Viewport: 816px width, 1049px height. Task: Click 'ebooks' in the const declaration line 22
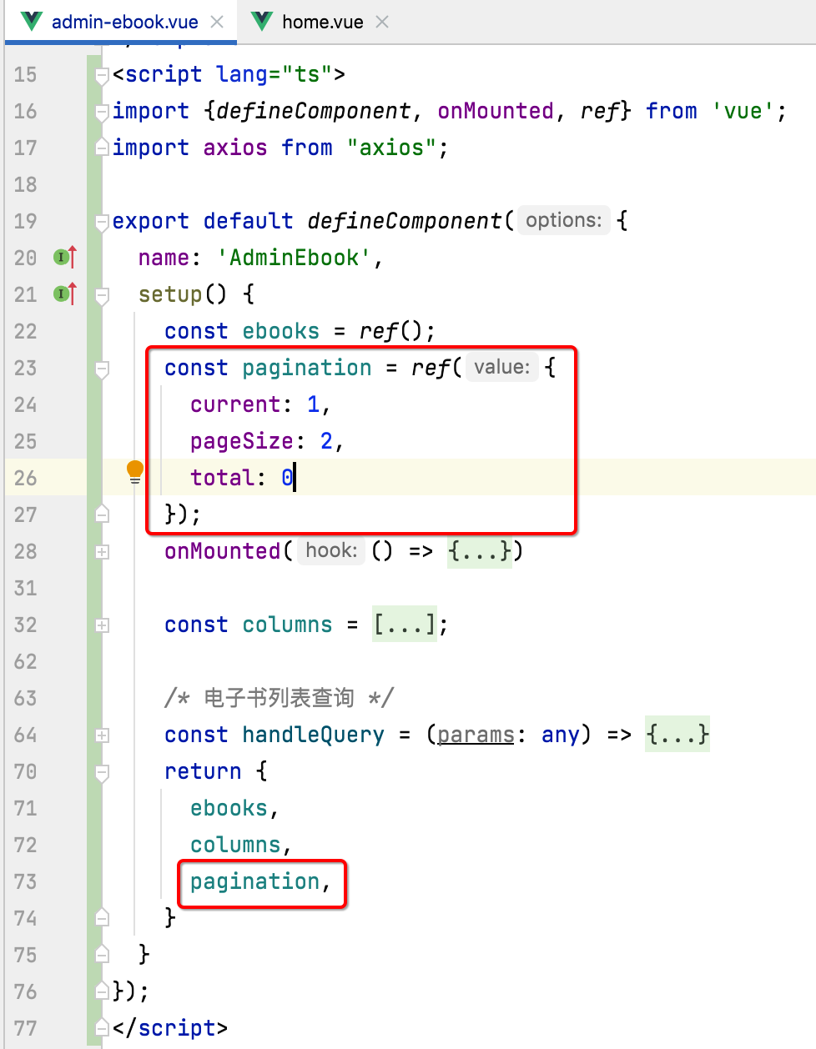coord(280,331)
